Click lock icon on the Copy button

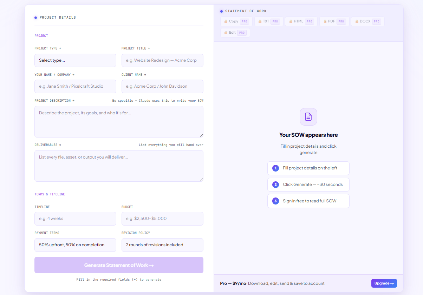[226, 21]
